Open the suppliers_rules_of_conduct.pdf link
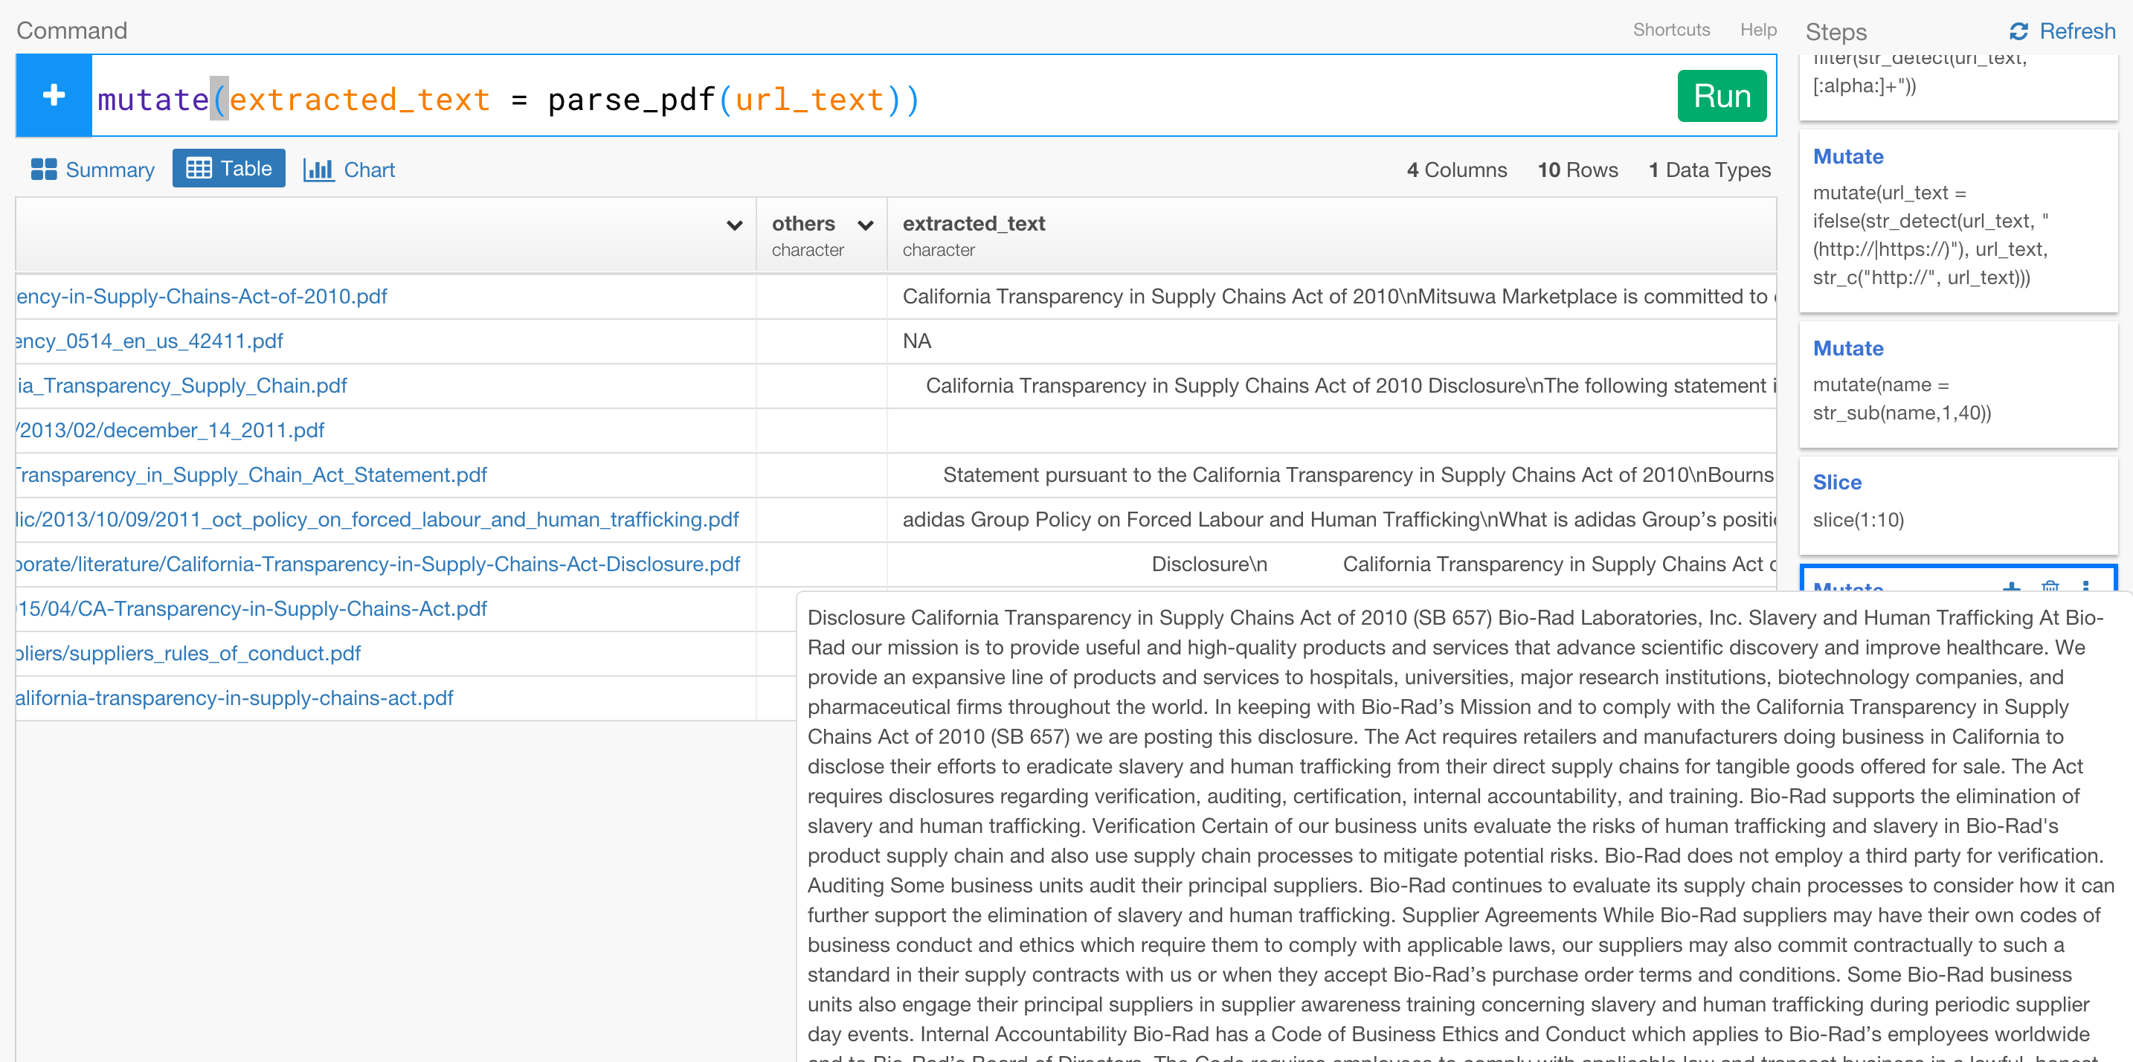This screenshot has width=2133, height=1062. coord(189,653)
